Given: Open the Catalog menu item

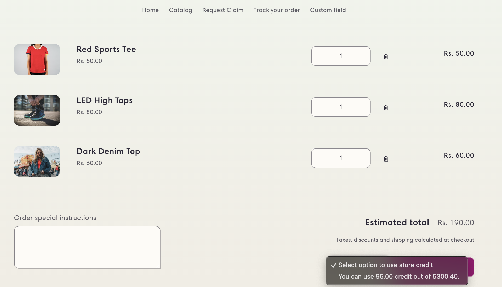Looking at the screenshot, I should point(180,10).
